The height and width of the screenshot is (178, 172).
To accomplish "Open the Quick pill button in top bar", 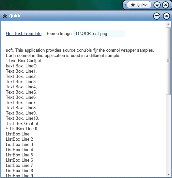I will (139, 5).
